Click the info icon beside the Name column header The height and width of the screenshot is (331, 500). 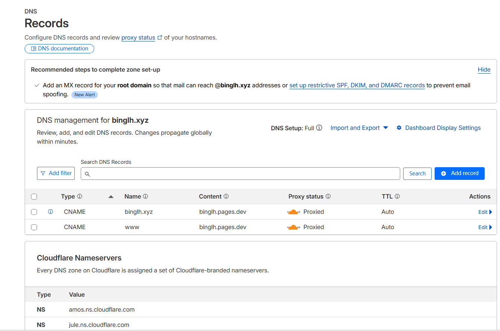[145, 197]
